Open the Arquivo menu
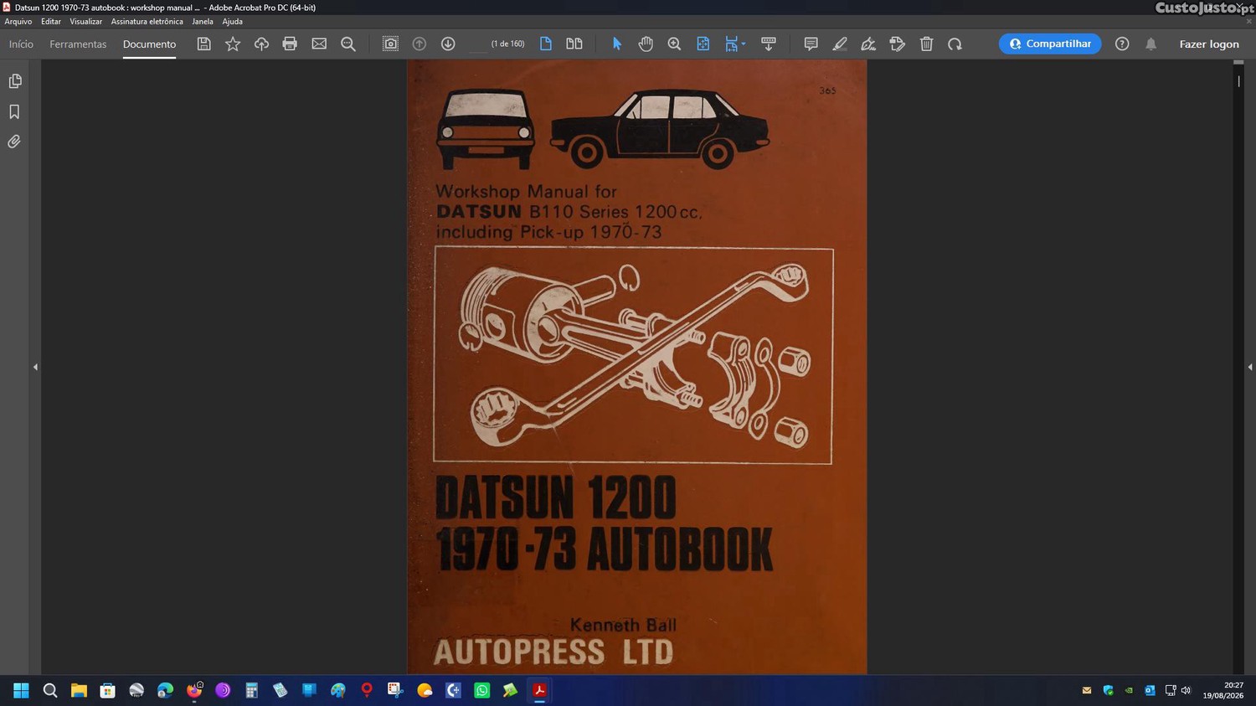Screen dimensions: 1256x706 point(18,22)
